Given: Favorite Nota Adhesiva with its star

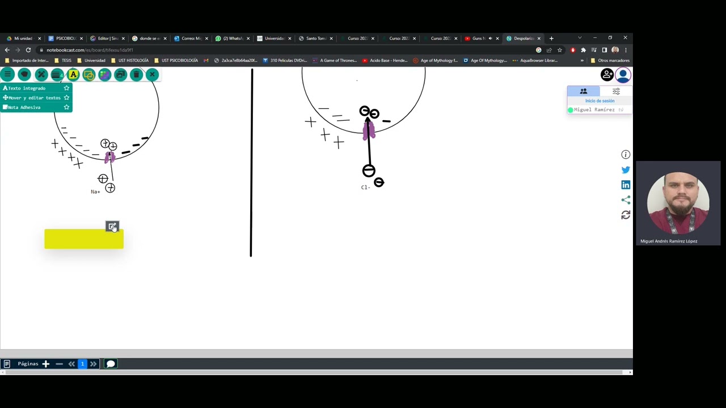Looking at the screenshot, I should [x=66, y=108].
